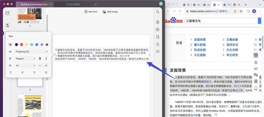Viewport: 264px width, 117px height.
Task: Close the active Chrome tab
Action: [219, 5]
